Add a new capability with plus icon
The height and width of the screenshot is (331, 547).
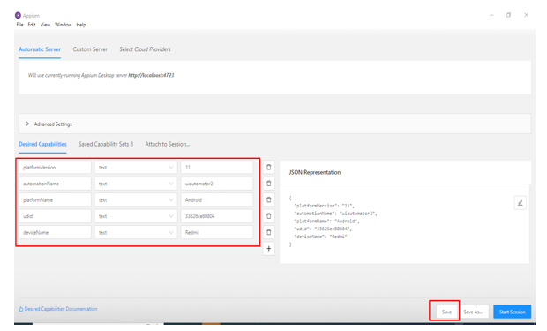coord(268,249)
